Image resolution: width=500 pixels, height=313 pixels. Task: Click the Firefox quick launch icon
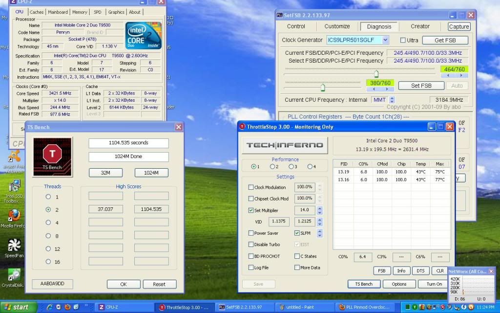[67, 307]
